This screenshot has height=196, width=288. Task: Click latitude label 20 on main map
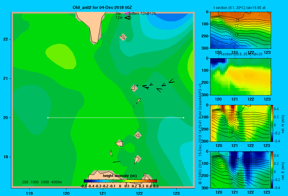[x=5, y=118]
